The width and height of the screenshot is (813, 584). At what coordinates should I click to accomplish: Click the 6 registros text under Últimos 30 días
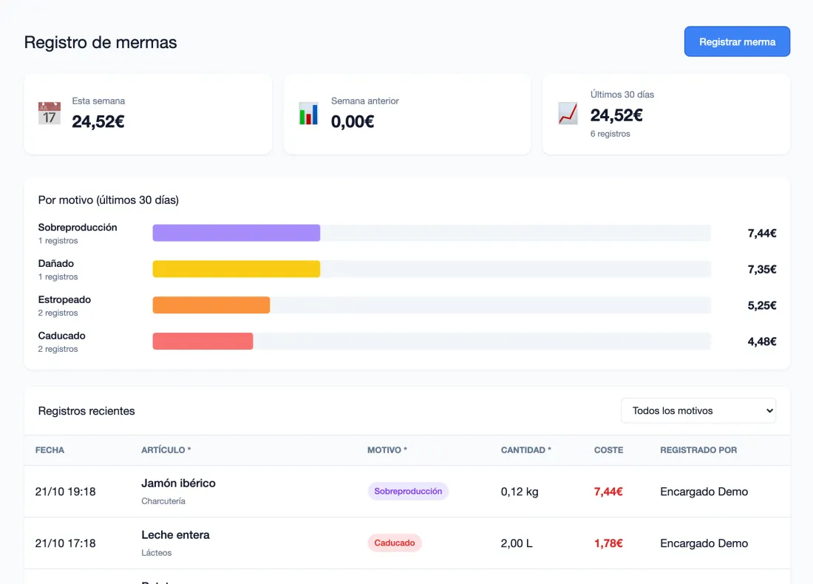(610, 134)
